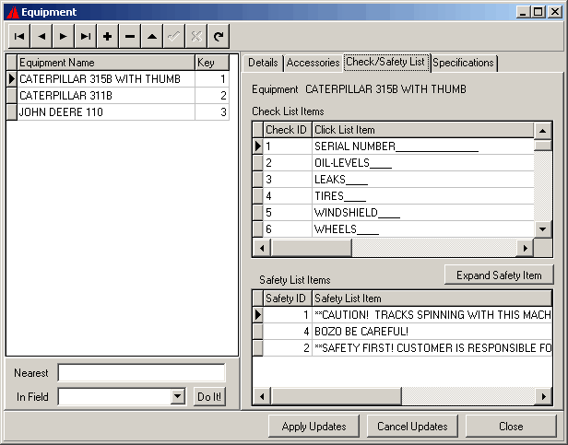Screen dimensions: 568x445
Task: Click check list horizontal scroll right arrow
Action: 526,248
